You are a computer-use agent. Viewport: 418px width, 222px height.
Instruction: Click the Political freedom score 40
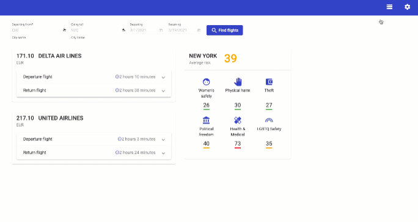click(207, 144)
